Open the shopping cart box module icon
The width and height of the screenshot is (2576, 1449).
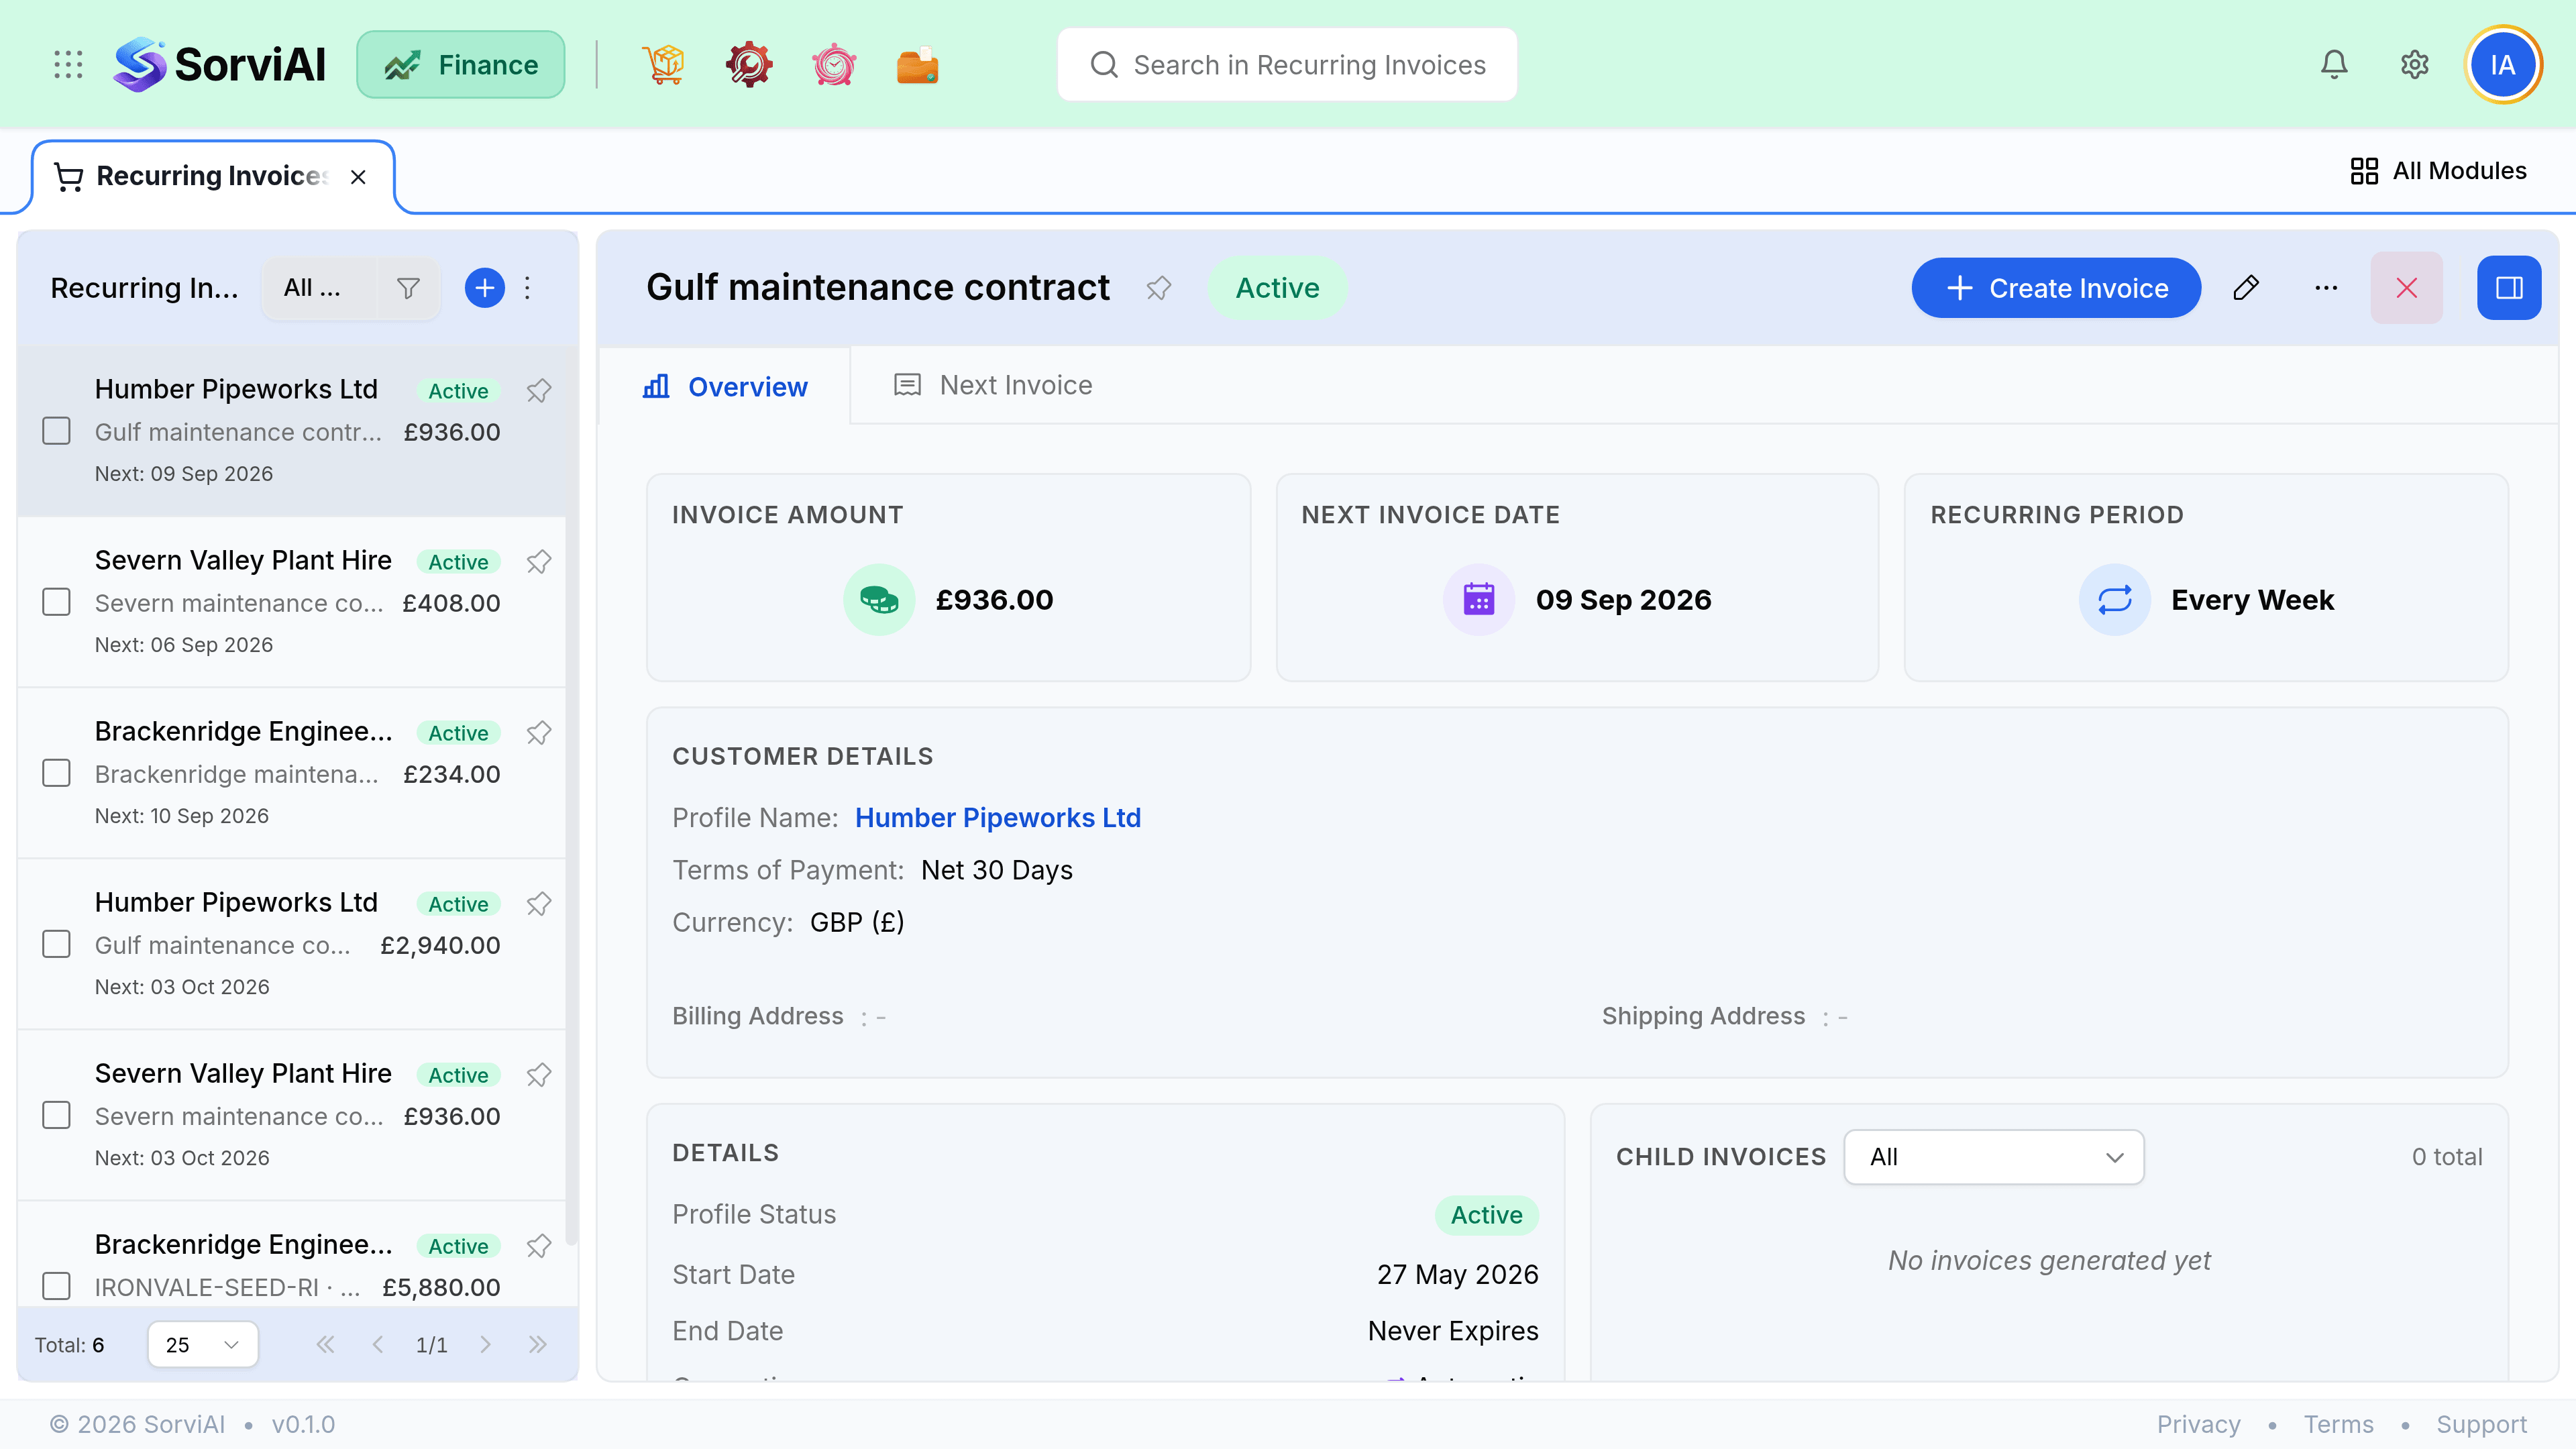tap(664, 65)
